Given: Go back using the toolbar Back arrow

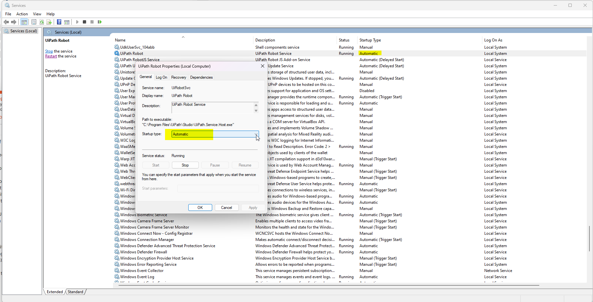Looking at the screenshot, I should click(6, 22).
